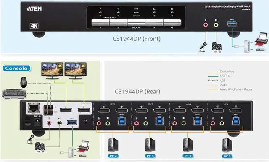This screenshot has width=269, height=162.
Task: Select the PC 1 tower icon
Action: tap(227, 145)
